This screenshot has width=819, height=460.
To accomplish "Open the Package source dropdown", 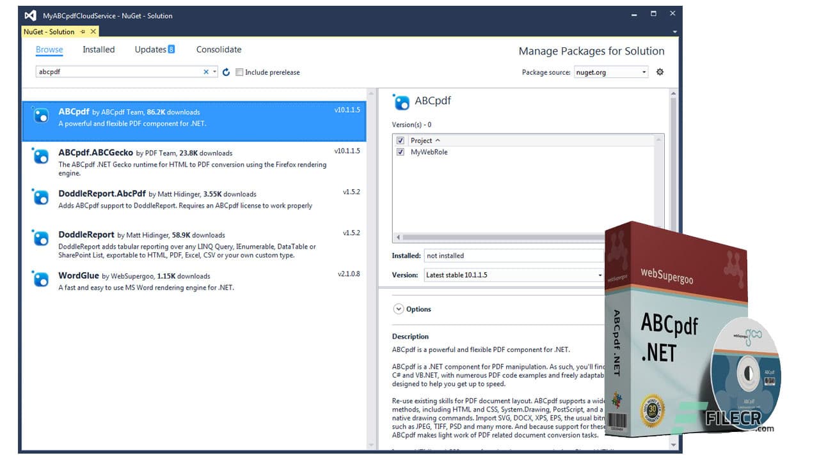I will point(646,72).
